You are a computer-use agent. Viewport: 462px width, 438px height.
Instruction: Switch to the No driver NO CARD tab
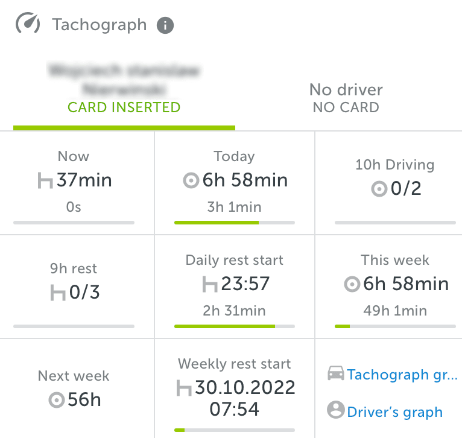[x=346, y=98]
